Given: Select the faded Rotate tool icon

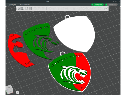Looking at the screenshot, I should pyautogui.click(x=54, y=8).
